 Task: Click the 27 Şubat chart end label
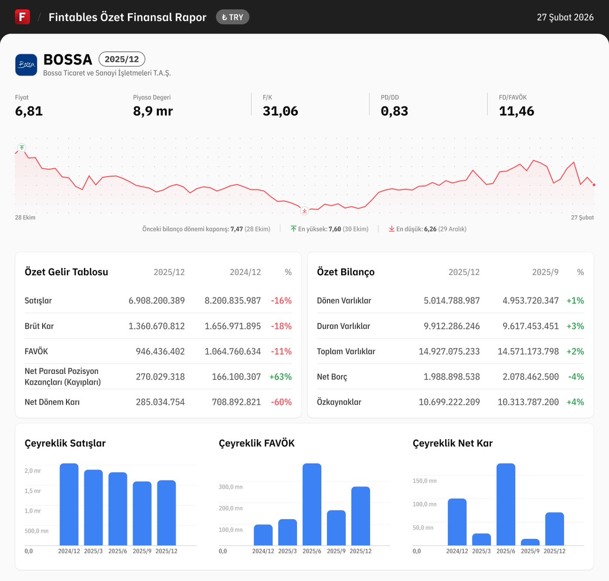(x=582, y=217)
